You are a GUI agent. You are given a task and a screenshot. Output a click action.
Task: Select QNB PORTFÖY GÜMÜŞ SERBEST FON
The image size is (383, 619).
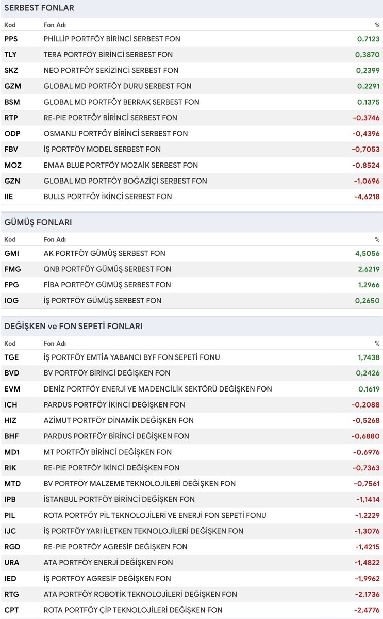107,269
